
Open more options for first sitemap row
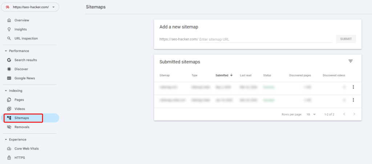[x=353, y=87]
